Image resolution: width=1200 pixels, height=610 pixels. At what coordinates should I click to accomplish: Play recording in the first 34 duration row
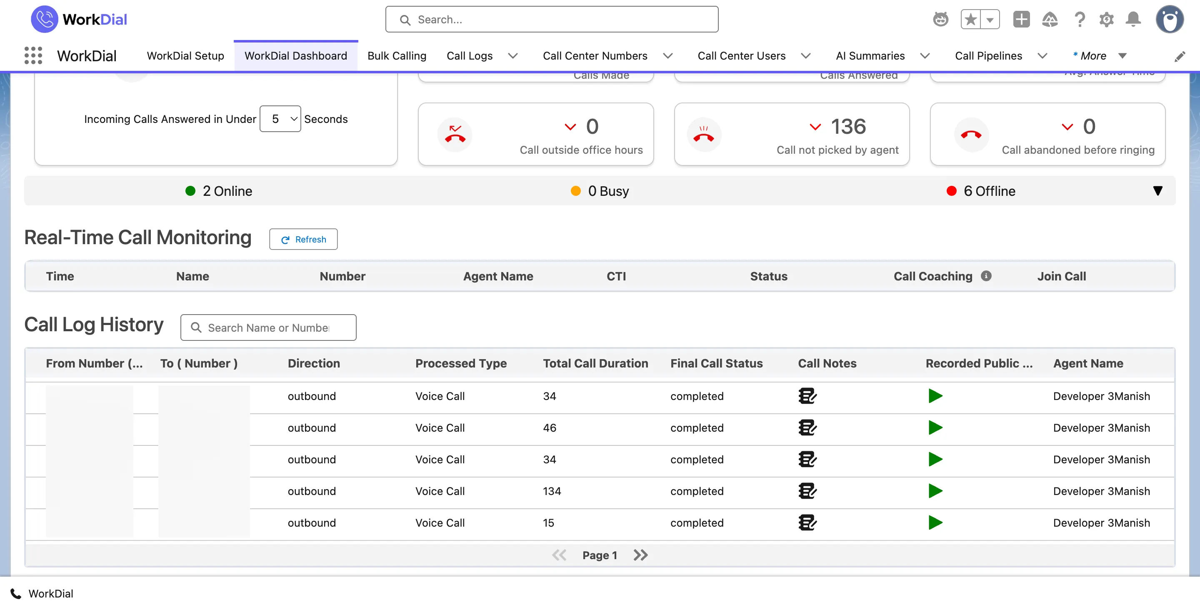pyautogui.click(x=935, y=396)
